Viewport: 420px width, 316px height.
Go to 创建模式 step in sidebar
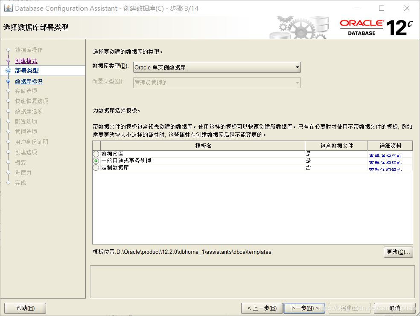26,61
